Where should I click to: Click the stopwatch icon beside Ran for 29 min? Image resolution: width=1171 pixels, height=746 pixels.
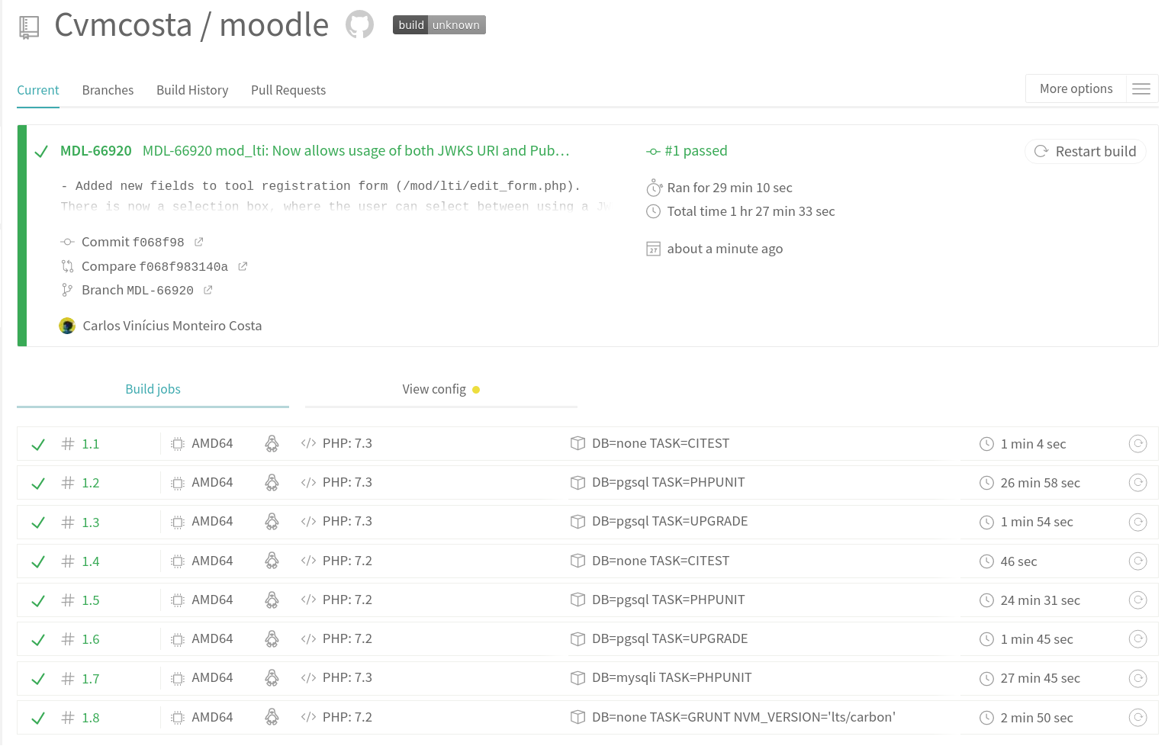[x=654, y=188]
